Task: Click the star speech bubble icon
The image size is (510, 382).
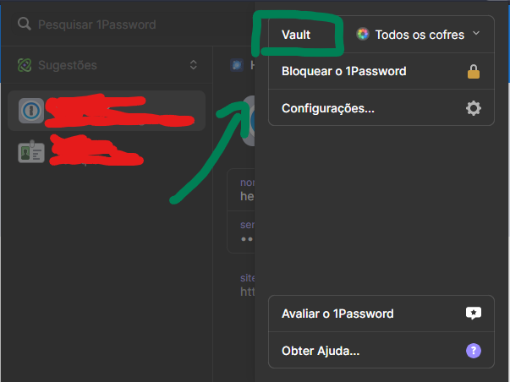Action: click(x=474, y=314)
